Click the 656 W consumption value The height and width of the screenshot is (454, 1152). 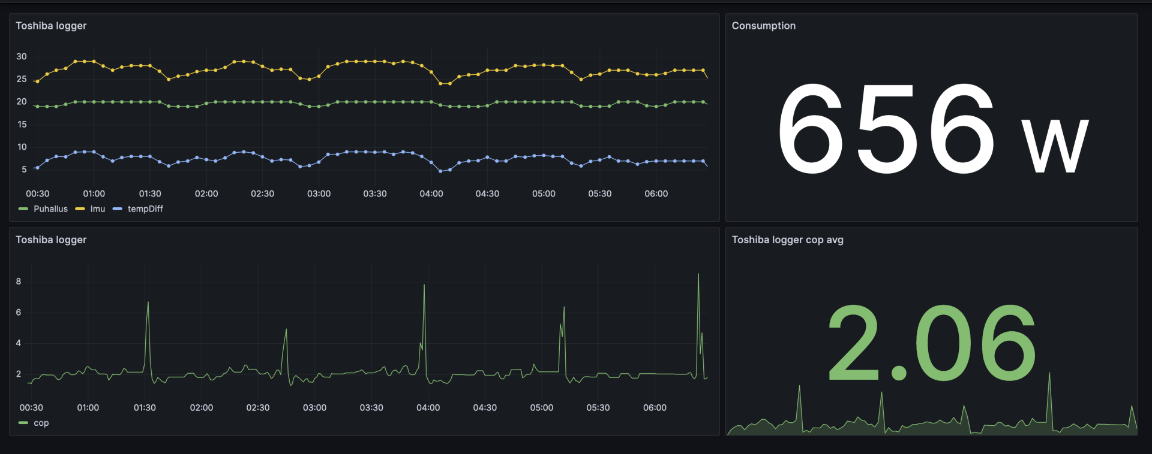[x=932, y=129]
